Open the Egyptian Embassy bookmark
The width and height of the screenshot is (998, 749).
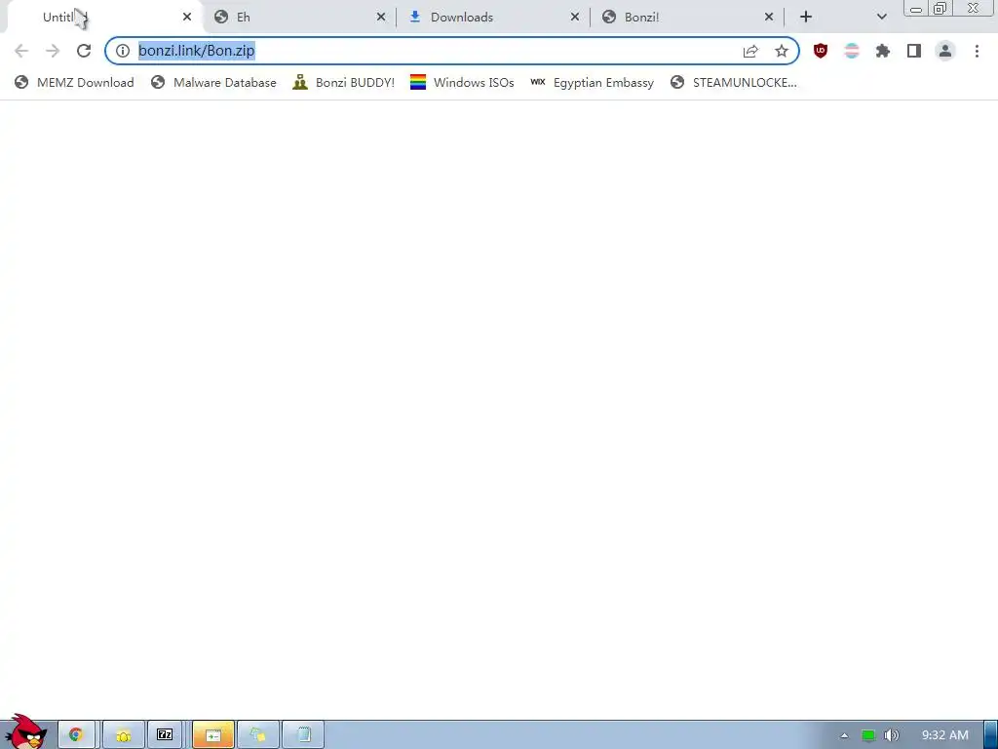tap(592, 82)
